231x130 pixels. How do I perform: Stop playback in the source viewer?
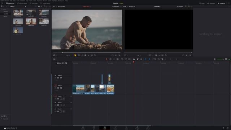[85, 55]
